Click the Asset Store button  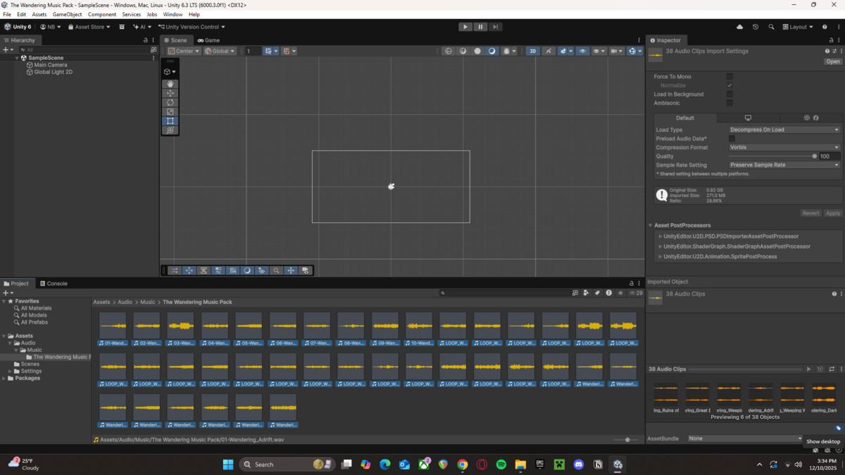point(89,27)
